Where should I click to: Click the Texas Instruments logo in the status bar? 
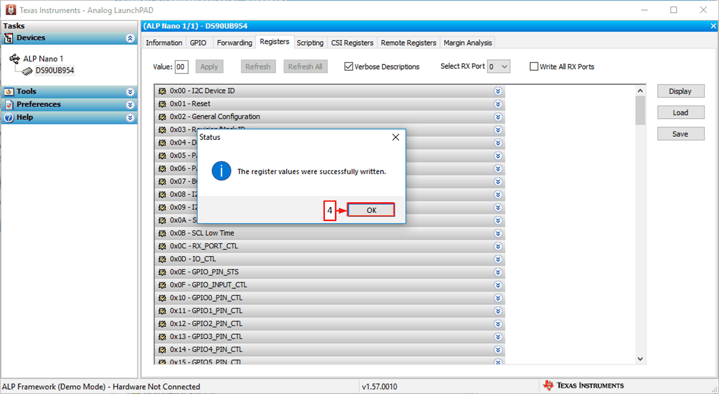[x=549, y=385]
